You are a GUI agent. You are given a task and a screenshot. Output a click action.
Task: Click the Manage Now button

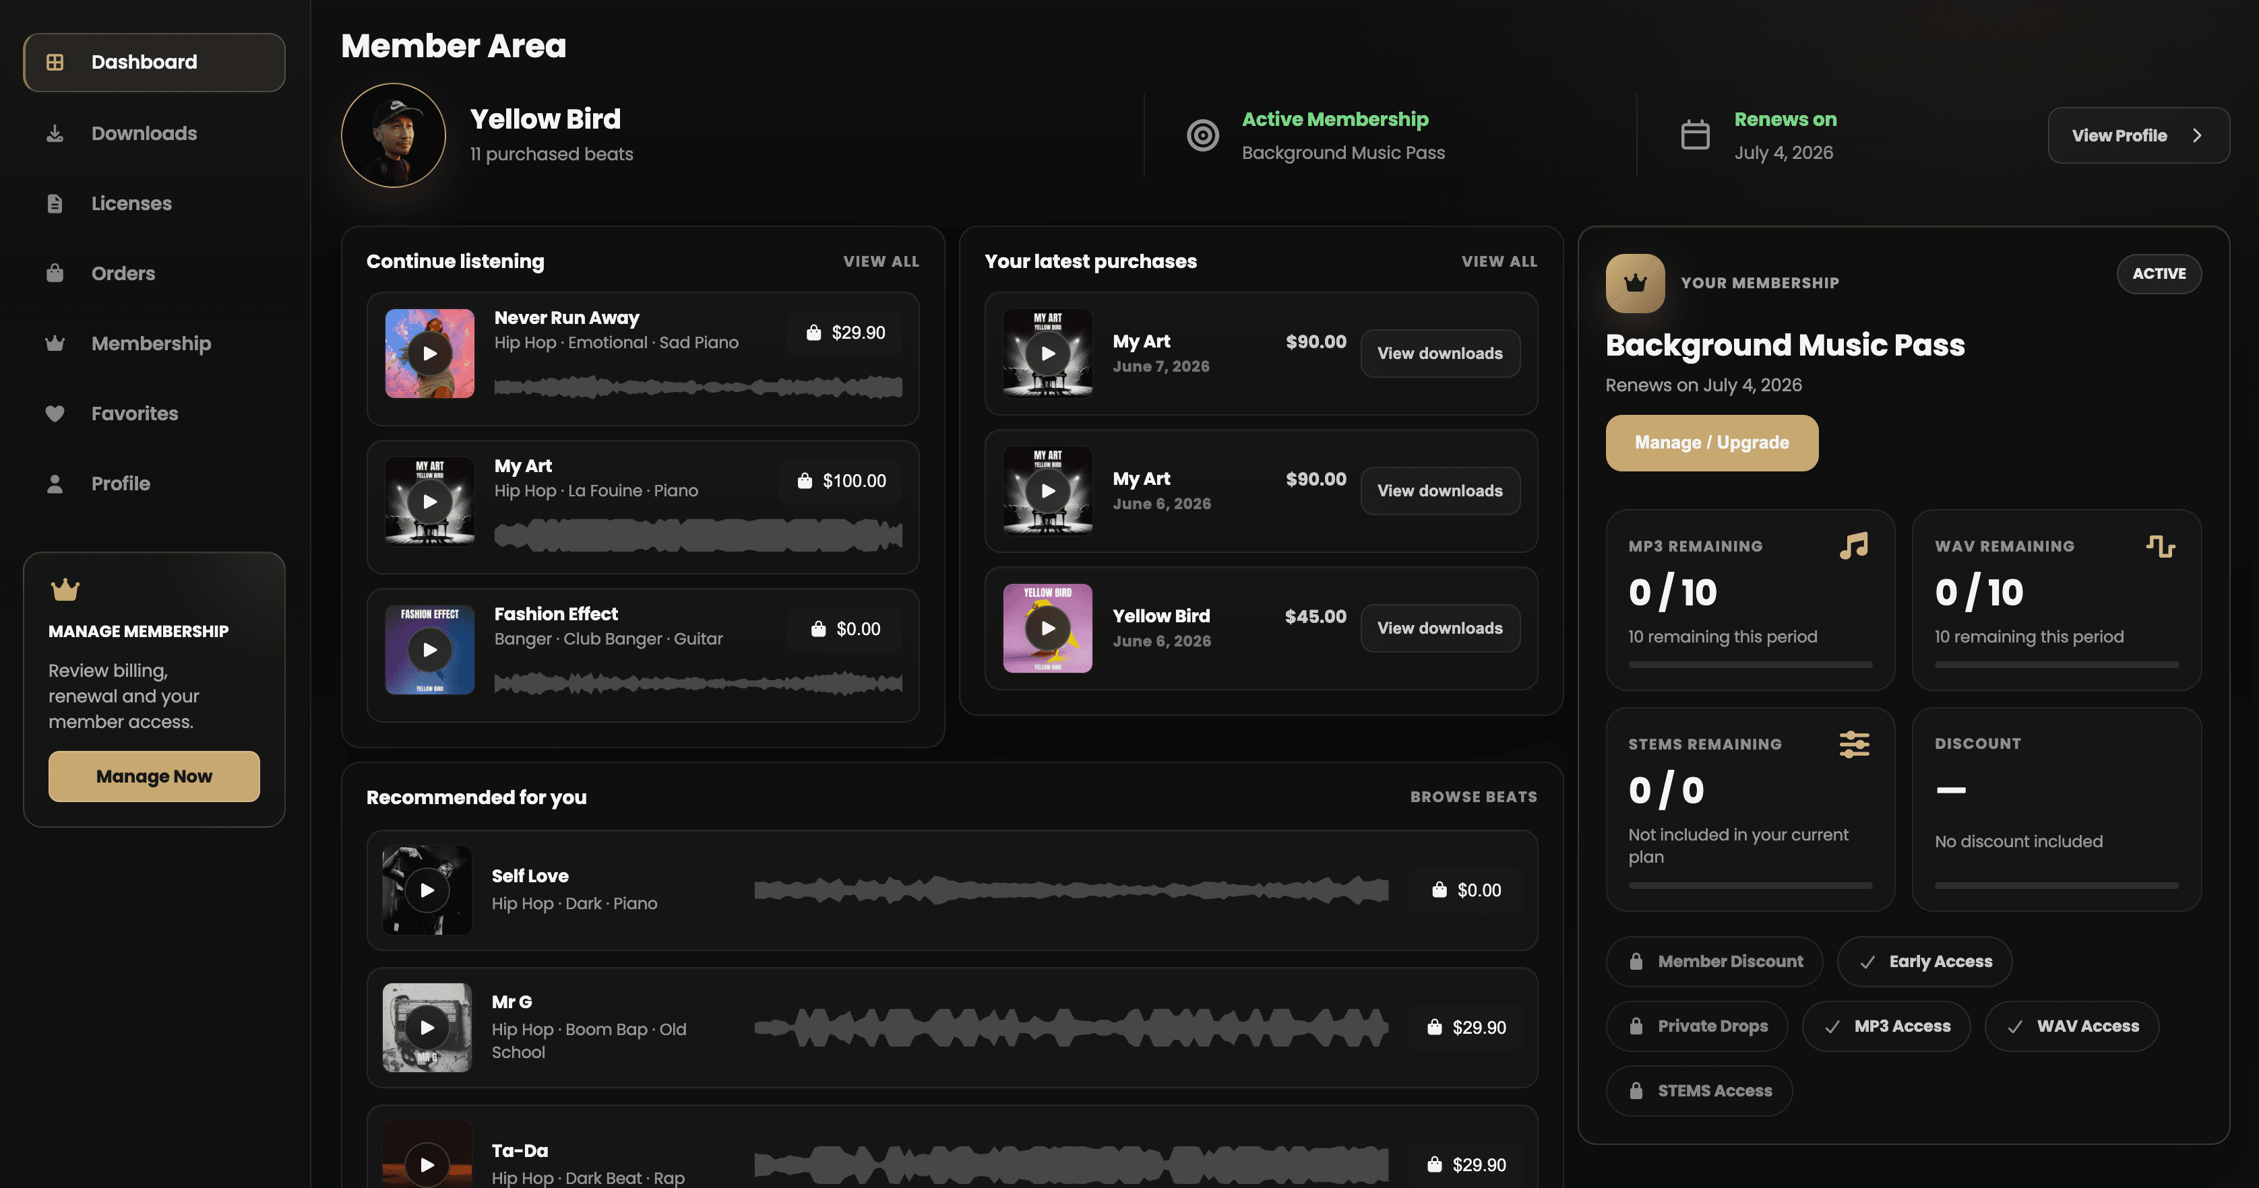tap(154, 777)
